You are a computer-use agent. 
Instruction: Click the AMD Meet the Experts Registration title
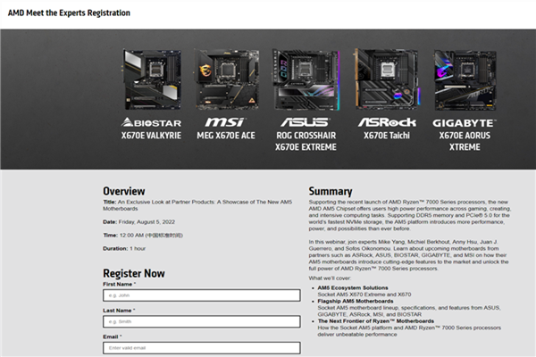coord(69,13)
